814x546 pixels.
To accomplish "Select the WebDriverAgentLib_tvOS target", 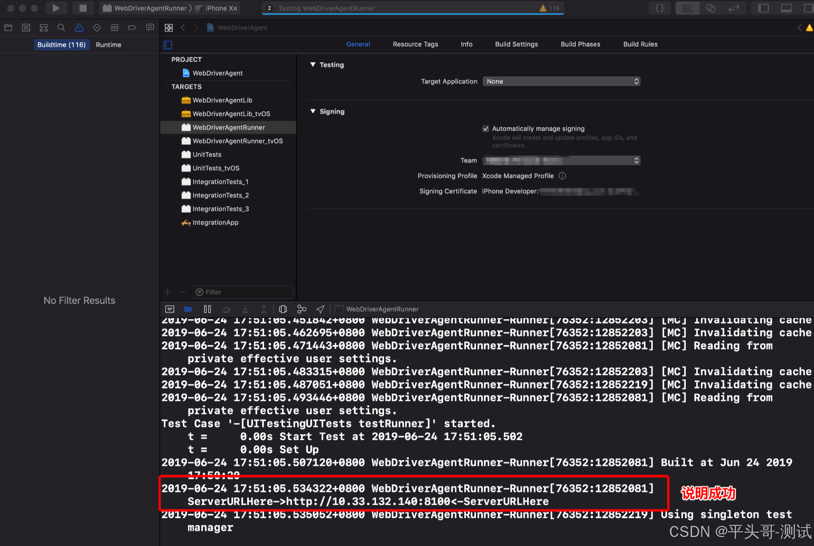I will 228,114.
